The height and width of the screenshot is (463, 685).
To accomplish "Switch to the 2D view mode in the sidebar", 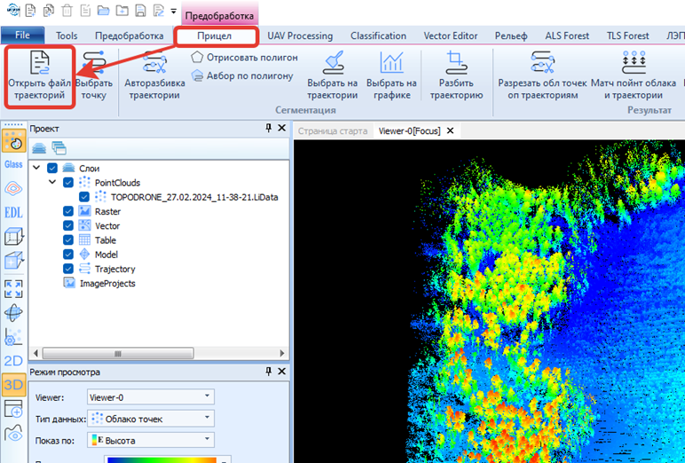I will click(x=13, y=361).
